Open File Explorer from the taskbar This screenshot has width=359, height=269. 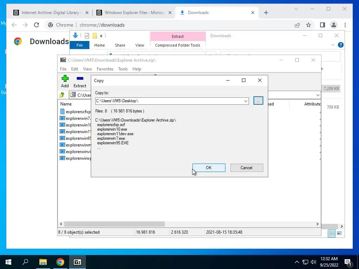point(43,262)
